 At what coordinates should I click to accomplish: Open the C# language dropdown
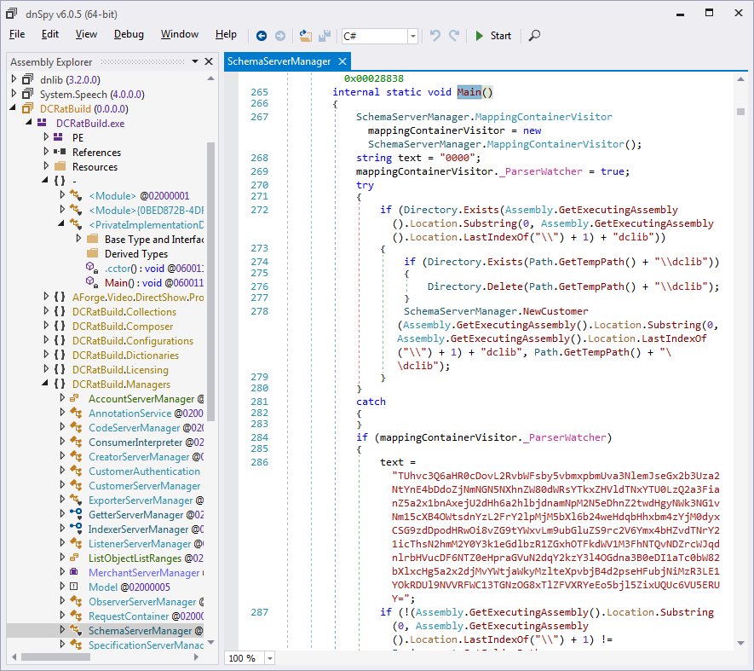pyautogui.click(x=412, y=36)
